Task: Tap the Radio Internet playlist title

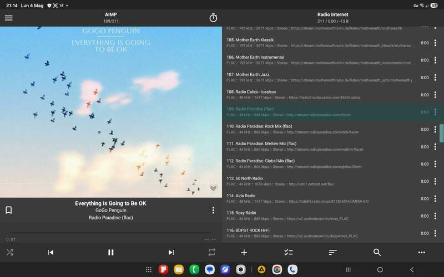Action: coord(332,14)
